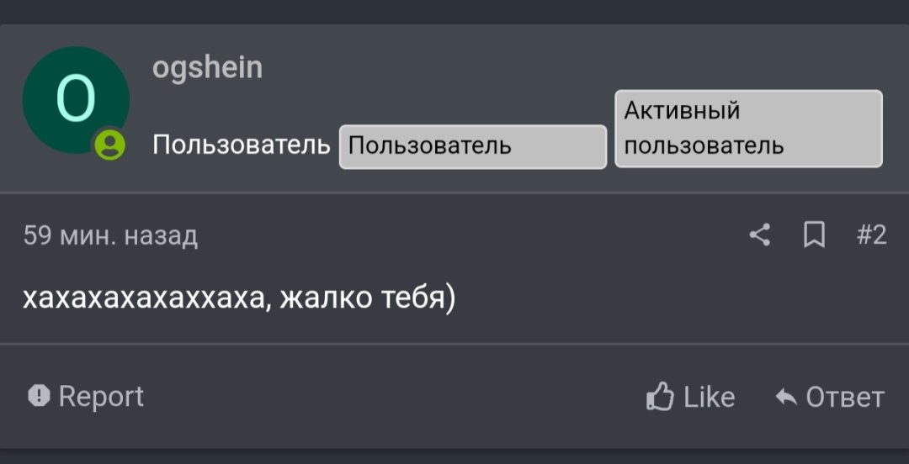Open the ogshein username profile link
The width and height of the screenshot is (909, 464).
[208, 68]
